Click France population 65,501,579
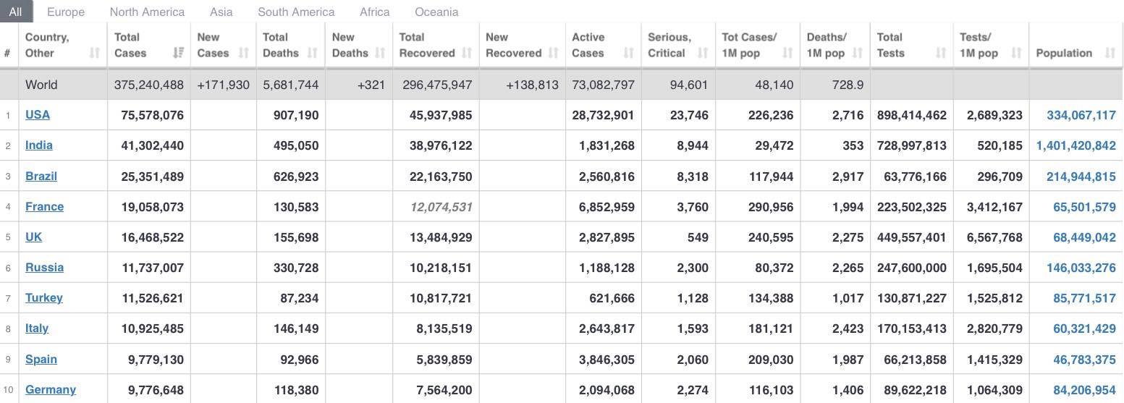Viewport: 1124px width, 403px height. [1084, 207]
